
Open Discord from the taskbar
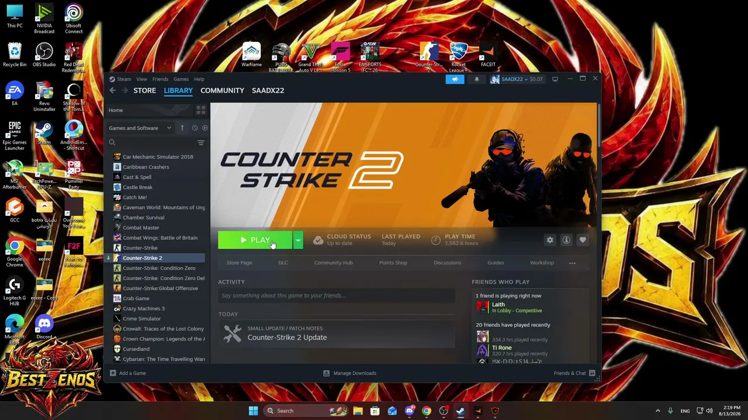pos(409,411)
